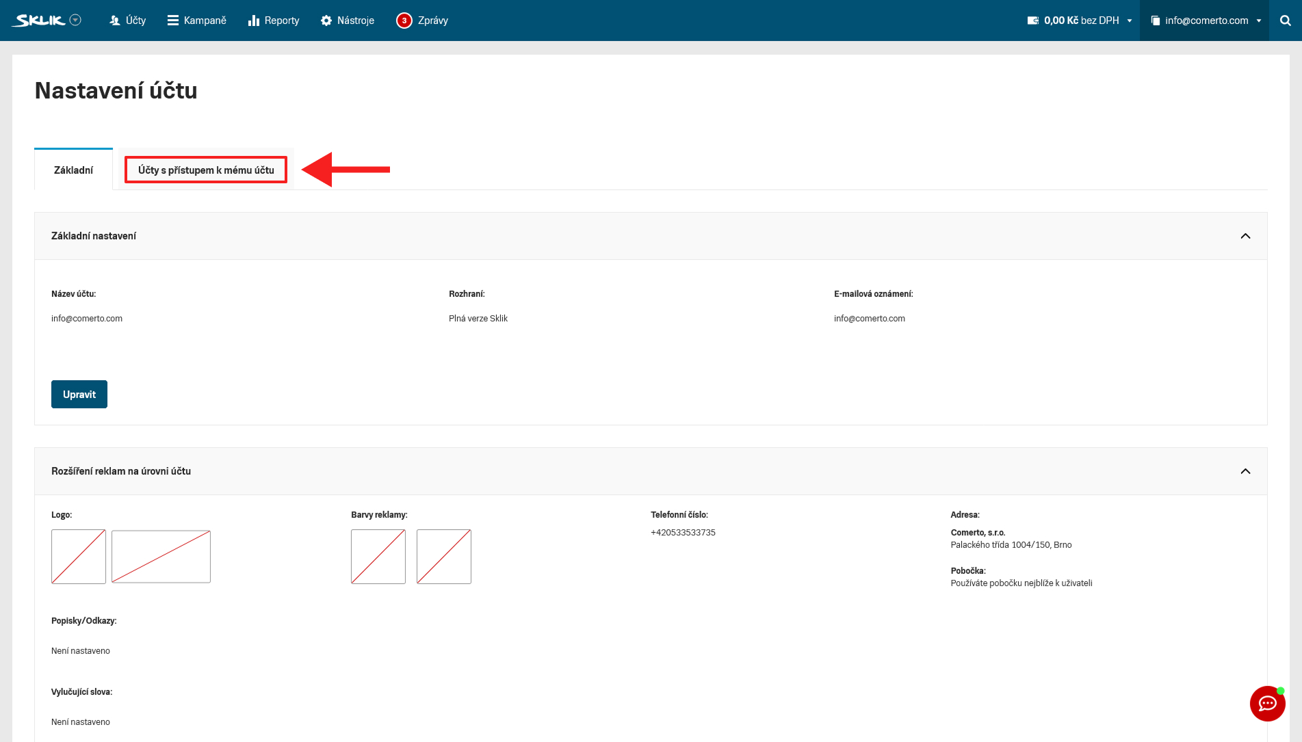1302x742 pixels.
Task: Expand the credit balance dropdown arrow
Action: 1130,21
